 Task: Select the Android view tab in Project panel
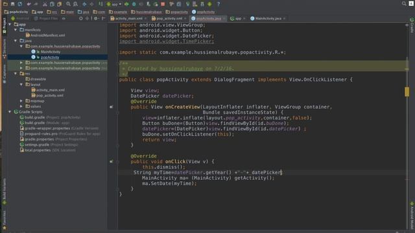(20, 19)
